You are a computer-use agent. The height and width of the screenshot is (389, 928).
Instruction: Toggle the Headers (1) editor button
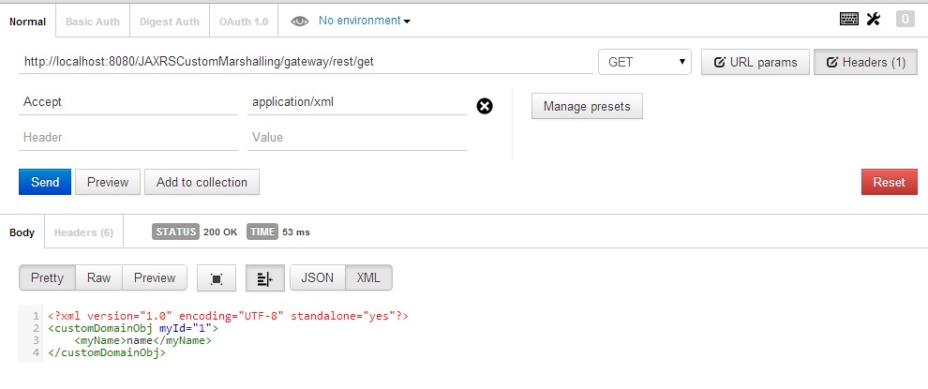865,63
